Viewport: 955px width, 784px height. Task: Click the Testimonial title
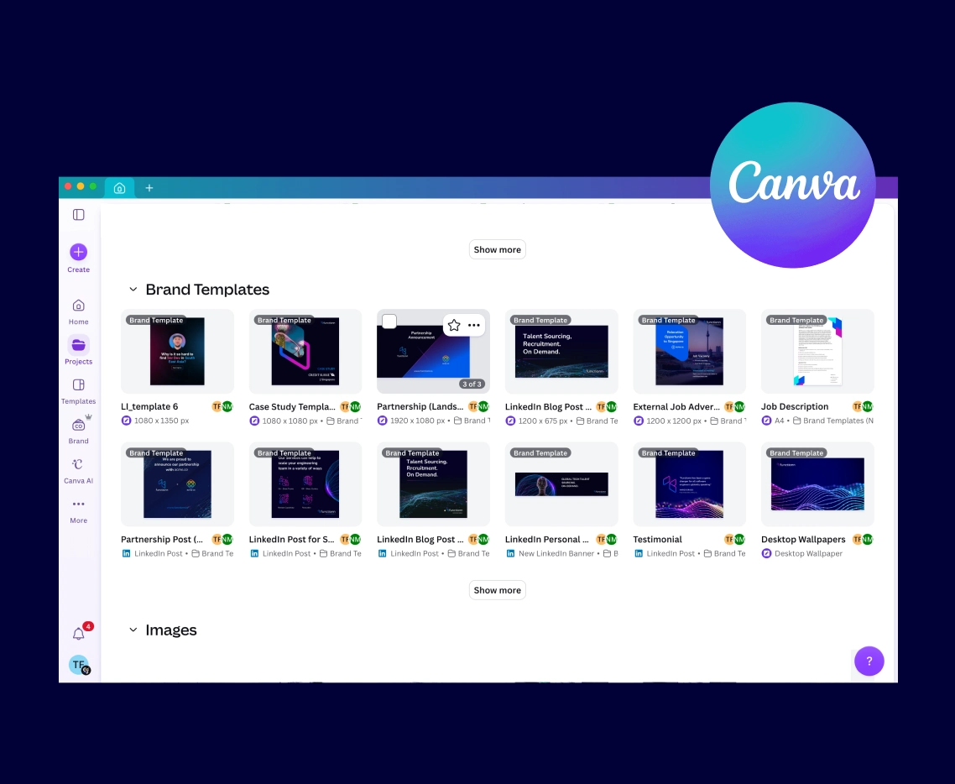click(x=657, y=539)
